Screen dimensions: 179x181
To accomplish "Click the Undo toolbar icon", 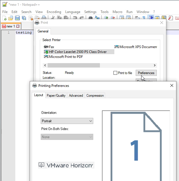I will click(75, 17).
